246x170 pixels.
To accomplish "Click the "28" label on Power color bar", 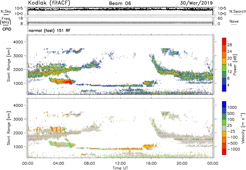I will point(229,45).
